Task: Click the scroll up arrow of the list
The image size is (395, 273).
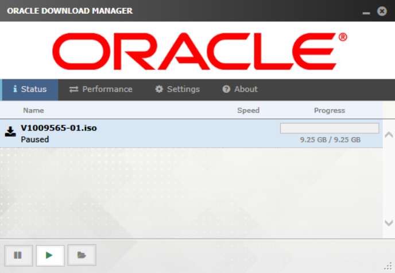Action: coord(389,135)
